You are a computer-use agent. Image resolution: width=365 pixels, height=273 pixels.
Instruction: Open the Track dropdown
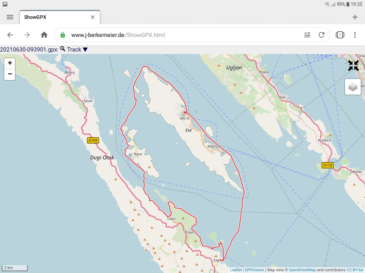[x=78, y=49]
